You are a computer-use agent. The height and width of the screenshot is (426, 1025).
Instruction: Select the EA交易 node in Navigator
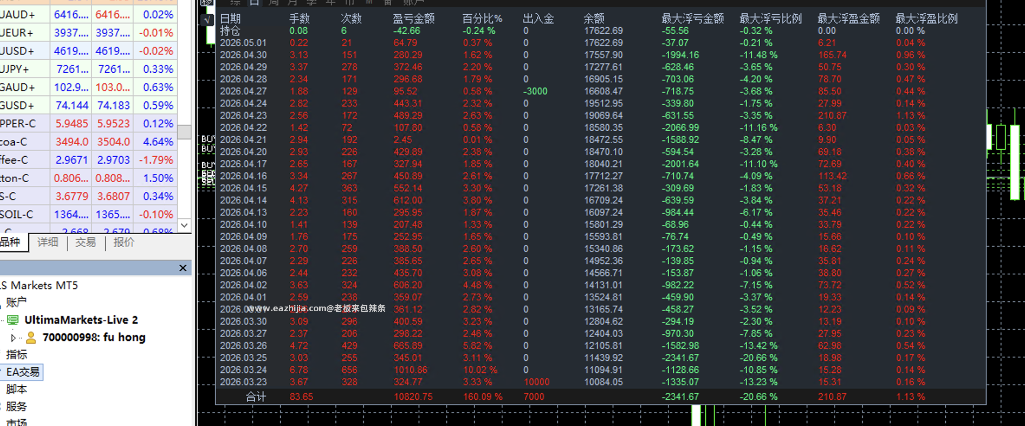pos(23,372)
